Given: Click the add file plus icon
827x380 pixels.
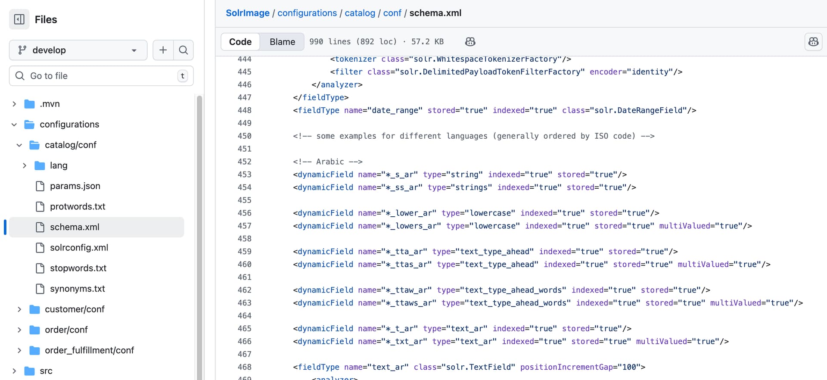Looking at the screenshot, I should [163, 50].
